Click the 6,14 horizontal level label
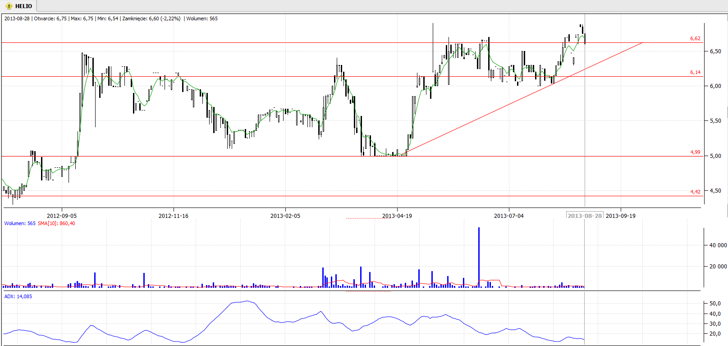This screenshot has height=346, width=728. coord(695,72)
